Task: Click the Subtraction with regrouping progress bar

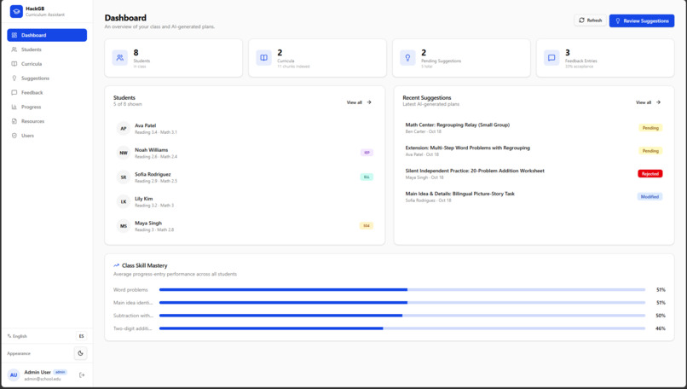Action: (x=402, y=316)
